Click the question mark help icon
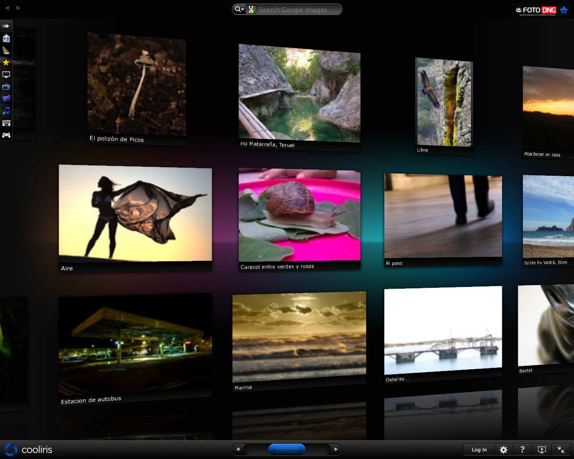Screen dimensions: 574x459 point(522,450)
